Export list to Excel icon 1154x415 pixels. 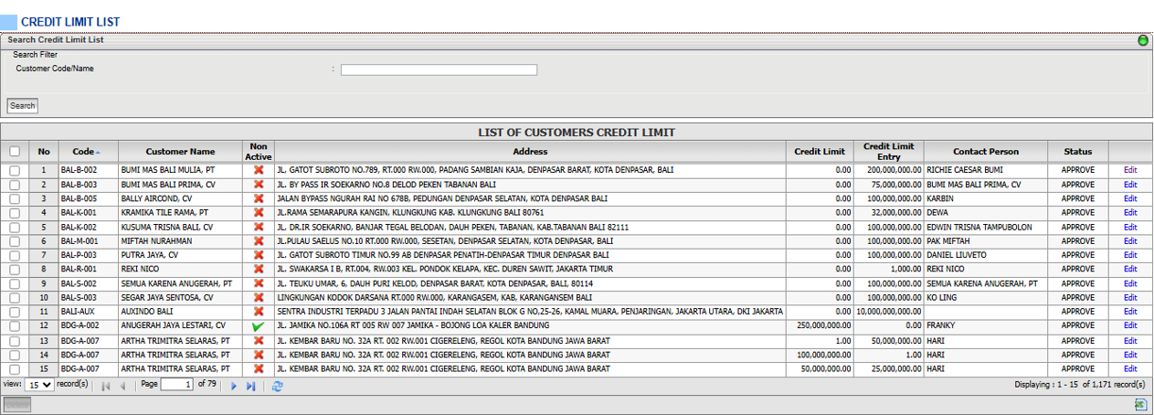coord(1140,404)
